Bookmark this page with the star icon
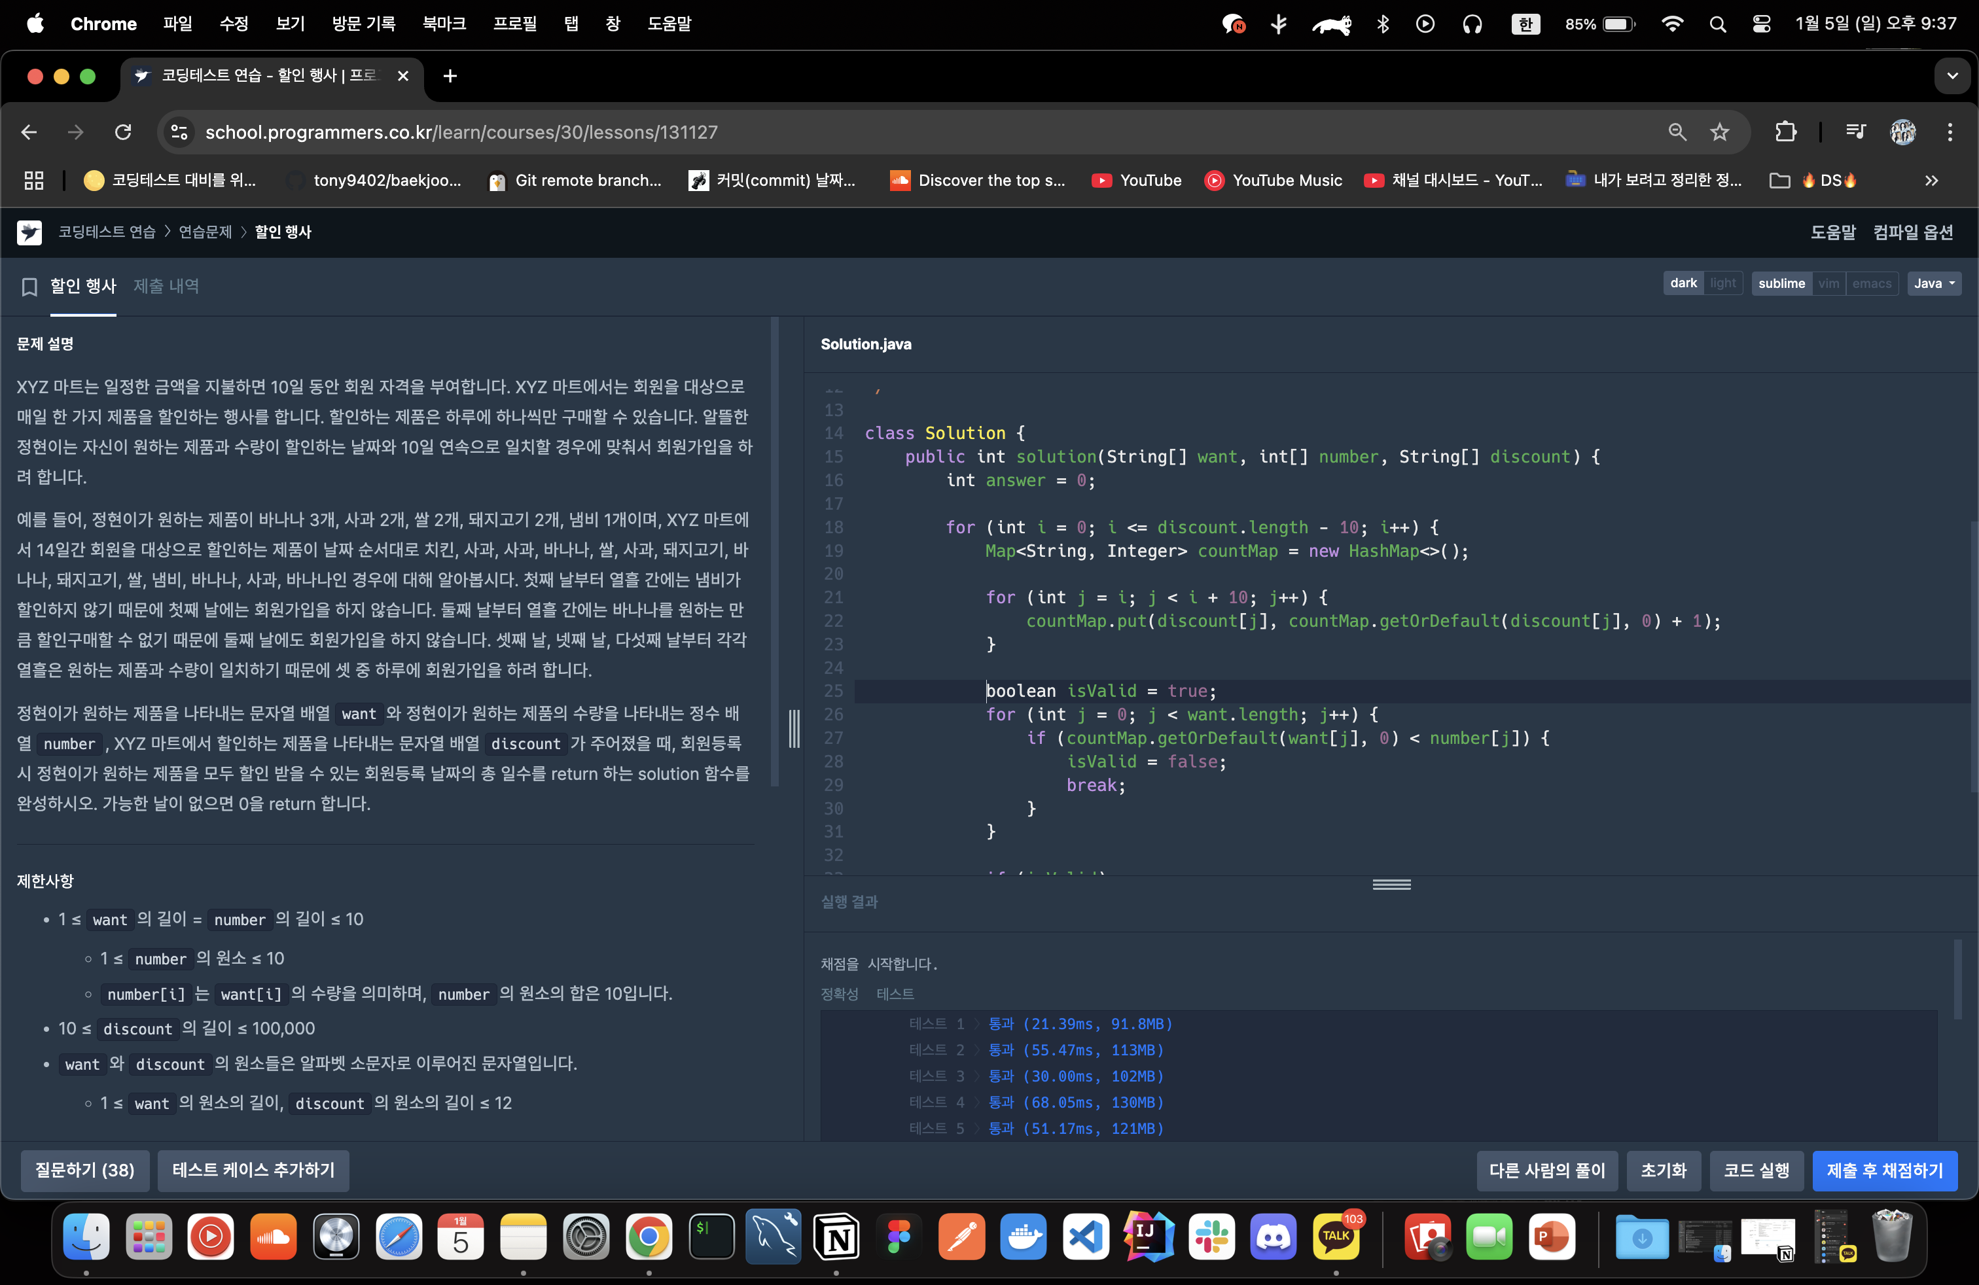1979x1285 pixels. 1719,132
